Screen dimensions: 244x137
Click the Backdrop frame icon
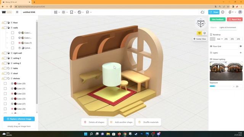tap(211, 35)
